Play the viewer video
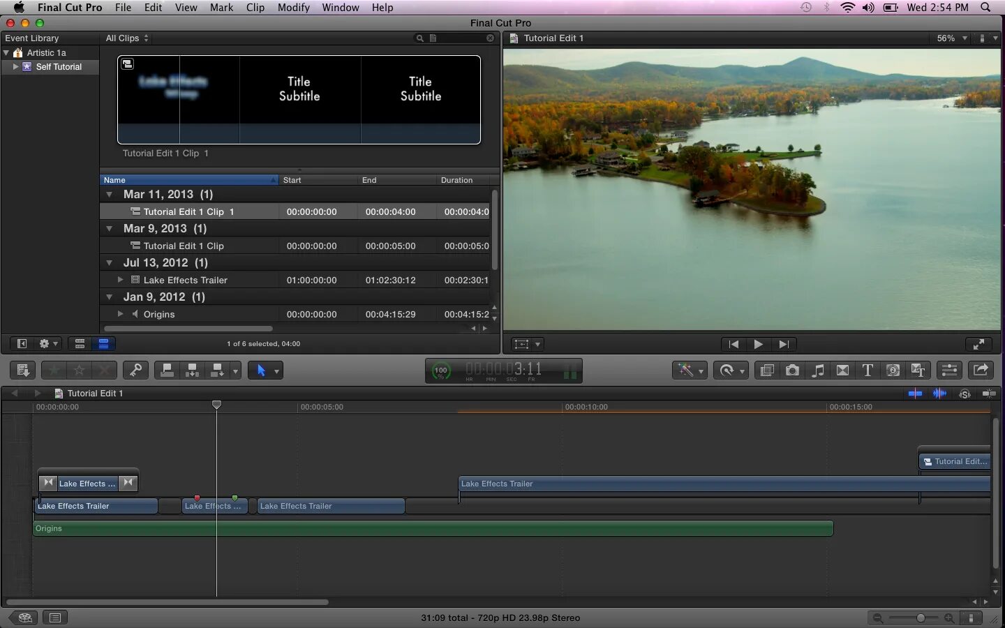Screen dimensions: 1005x628 pyautogui.click(x=758, y=344)
